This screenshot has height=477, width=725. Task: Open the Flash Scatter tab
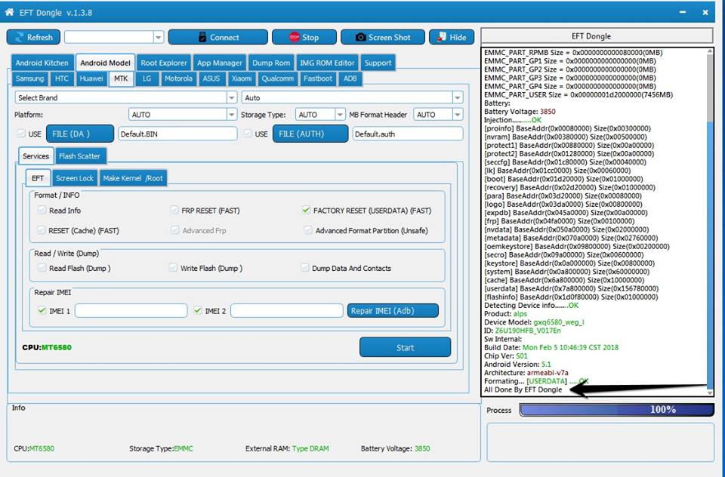[x=79, y=156]
